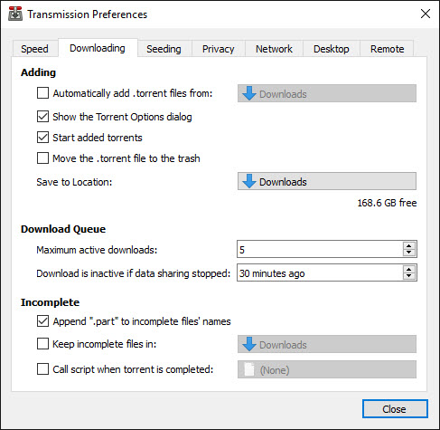Uncheck Show the Torrent Options dialog

[x=42, y=117]
